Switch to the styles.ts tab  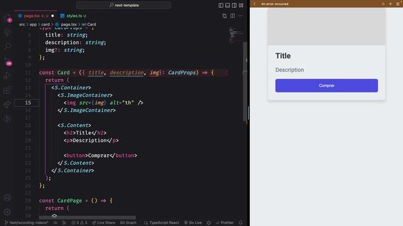74,16
